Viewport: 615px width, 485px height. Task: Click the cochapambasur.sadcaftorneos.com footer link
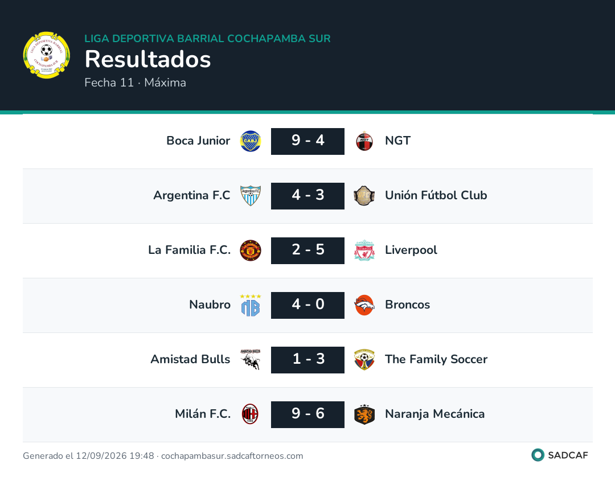232,455
